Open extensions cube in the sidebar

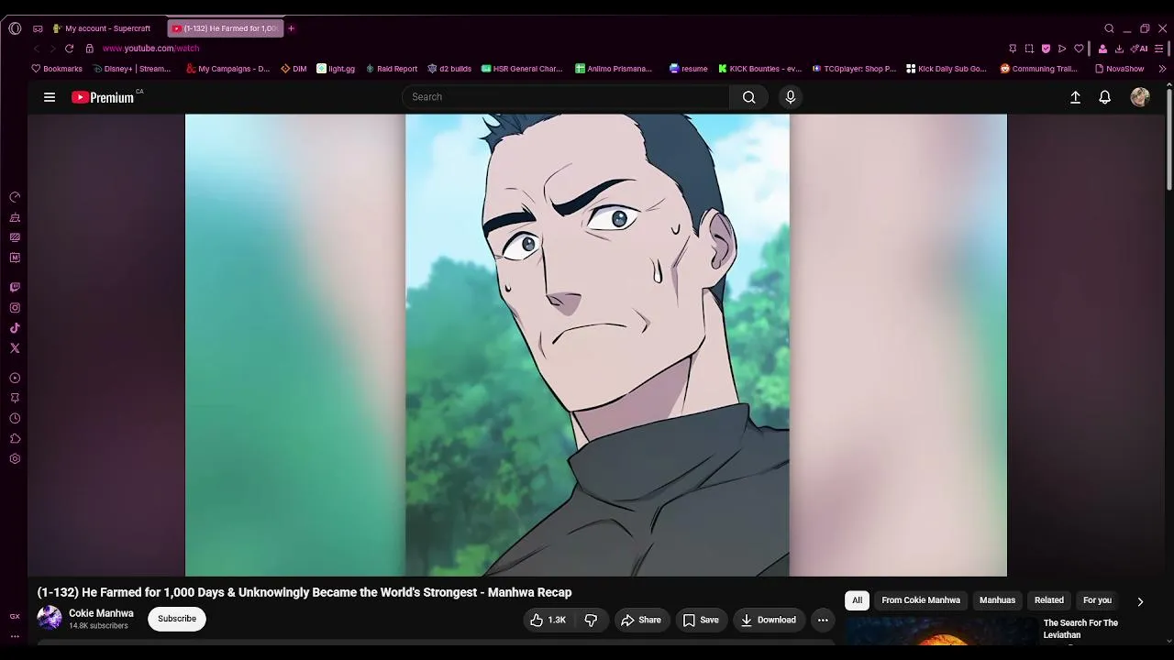pyautogui.click(x=15, y=438)
